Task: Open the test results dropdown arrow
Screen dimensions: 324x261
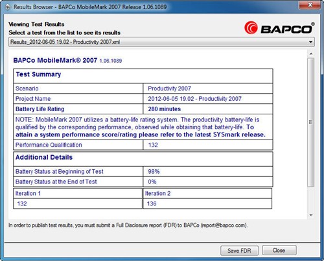Action: [x=311, y=42]
